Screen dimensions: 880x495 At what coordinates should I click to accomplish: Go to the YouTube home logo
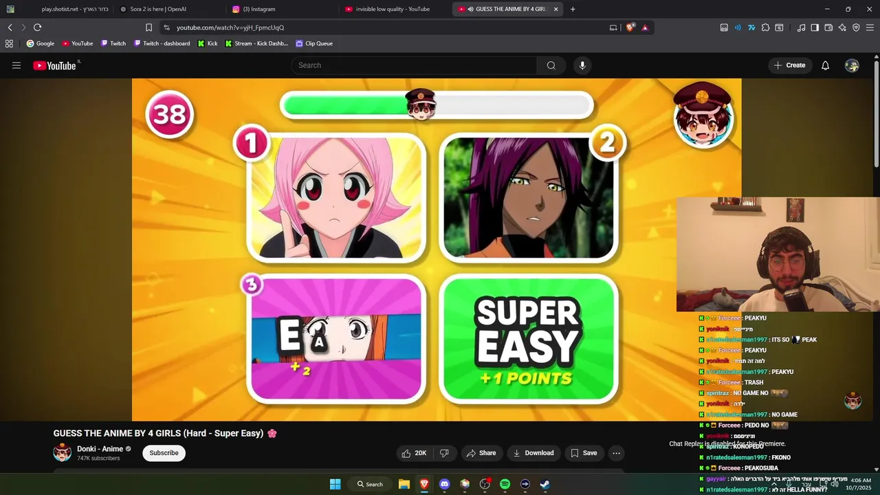click(x=55, y=65)
